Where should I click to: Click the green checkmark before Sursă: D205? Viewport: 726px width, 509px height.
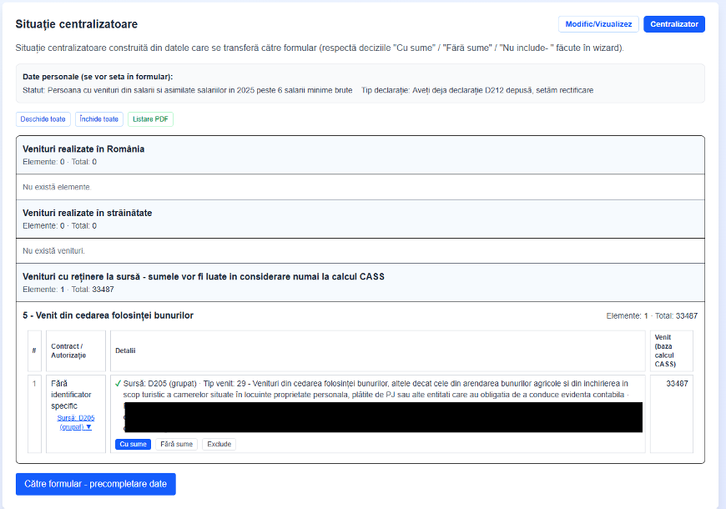(118, 384)
